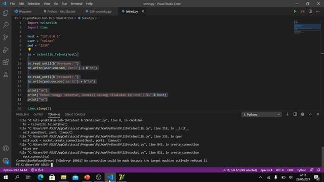The width and height of the screenshot is (324, 182).
Task: Switch to the OUTPUT panel tab
Action: [x=38, y=115]
